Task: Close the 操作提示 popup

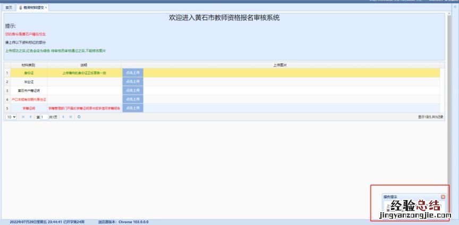Action: pos(443,197)
